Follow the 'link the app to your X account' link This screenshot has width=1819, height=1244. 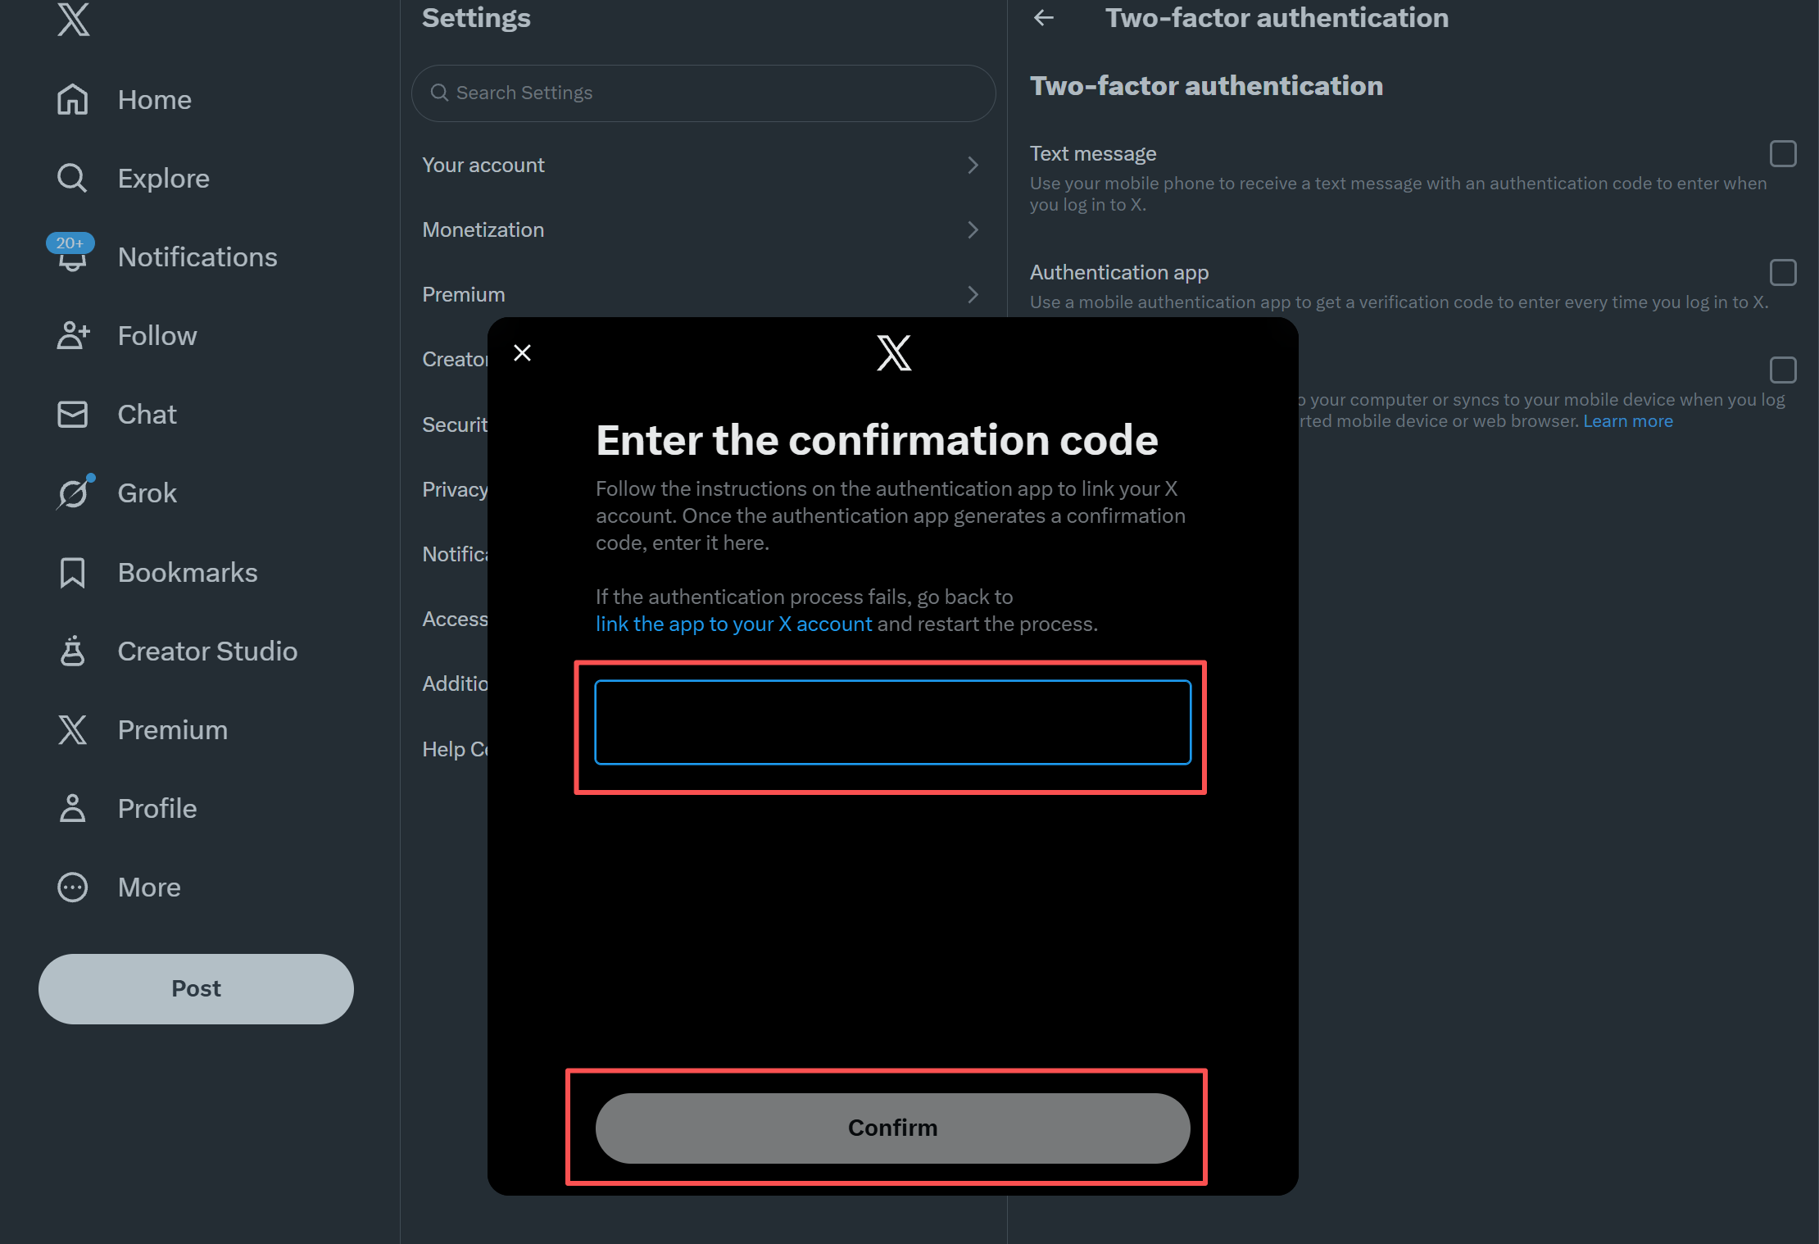pyautogui.click(x=733, y=624)
